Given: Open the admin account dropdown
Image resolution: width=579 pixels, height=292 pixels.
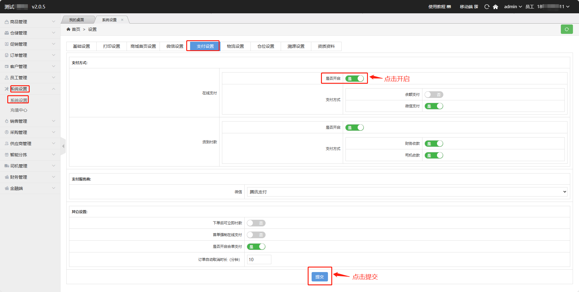Looking at the screenshot, I should coord(513,7).
